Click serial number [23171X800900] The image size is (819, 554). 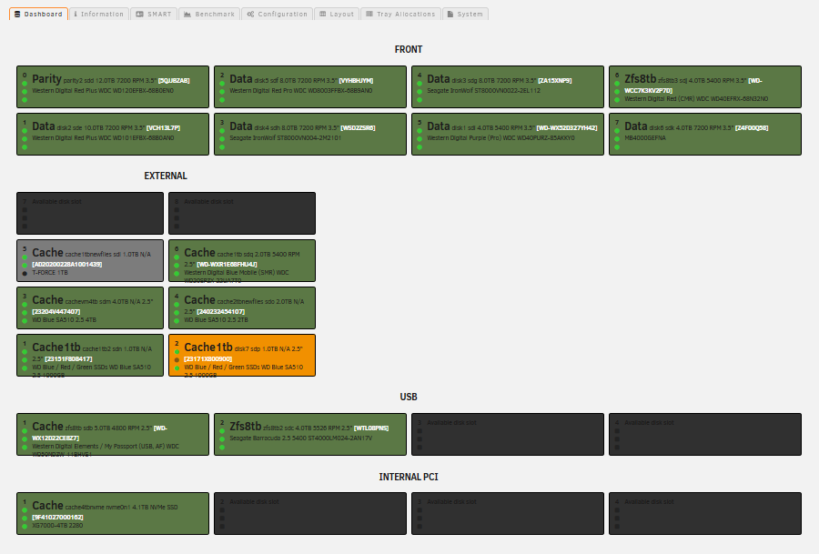(207, 359)
